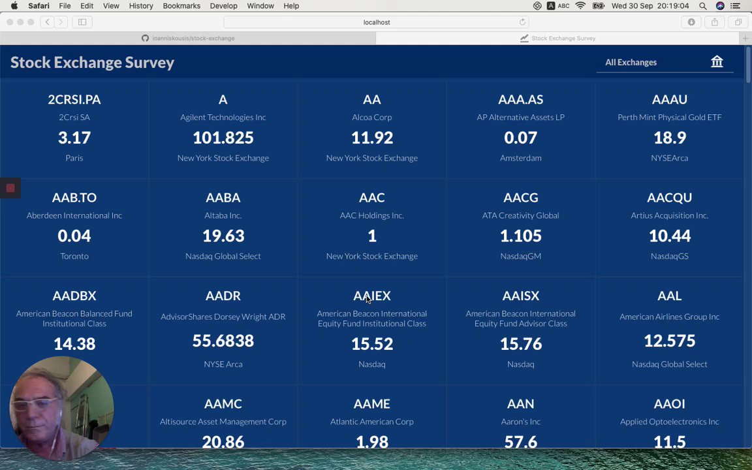Click the Amsterdam exchange label
The width and height of the screenshot is (752, 470).
pyautogui.click(x=520, y=158)
